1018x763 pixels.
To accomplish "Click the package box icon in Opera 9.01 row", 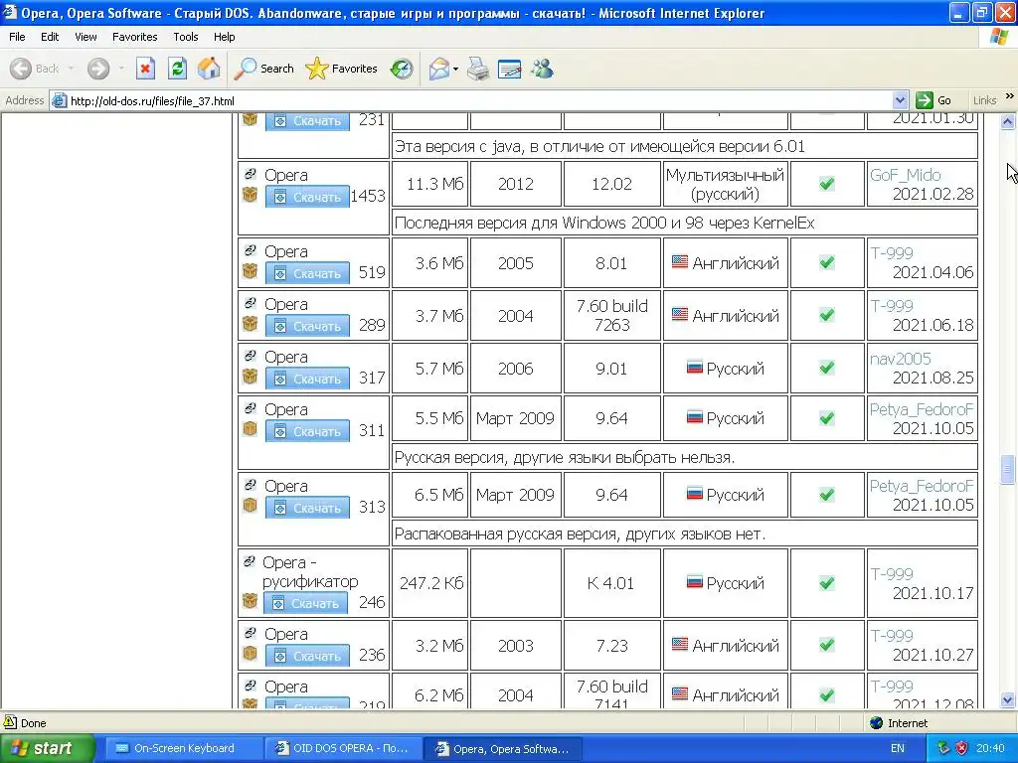I will (250, 377).
